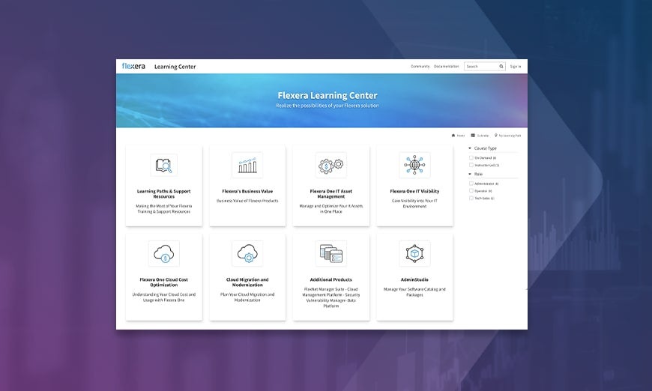The width and height of the screenshot is (652, 391).
Task: Click the Flexera One IT Visibility globe icon
Action: click(x=414, y=166)
